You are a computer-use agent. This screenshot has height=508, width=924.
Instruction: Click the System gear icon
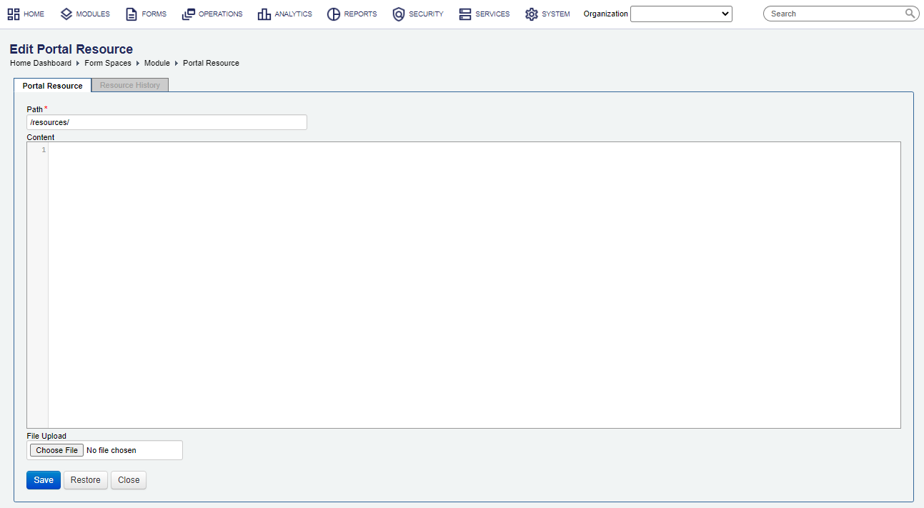tap(531, 14)
